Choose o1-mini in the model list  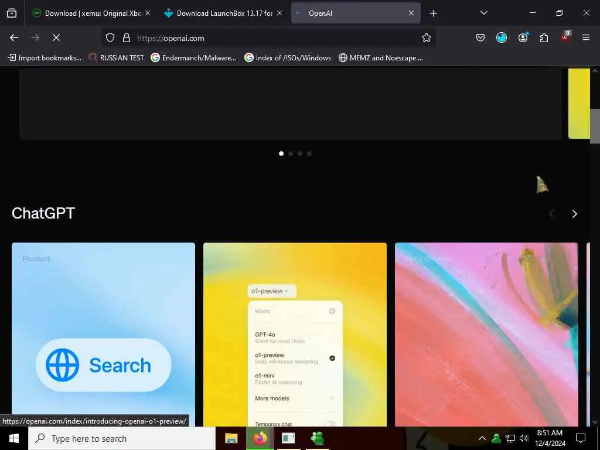(x=295, y=379)
